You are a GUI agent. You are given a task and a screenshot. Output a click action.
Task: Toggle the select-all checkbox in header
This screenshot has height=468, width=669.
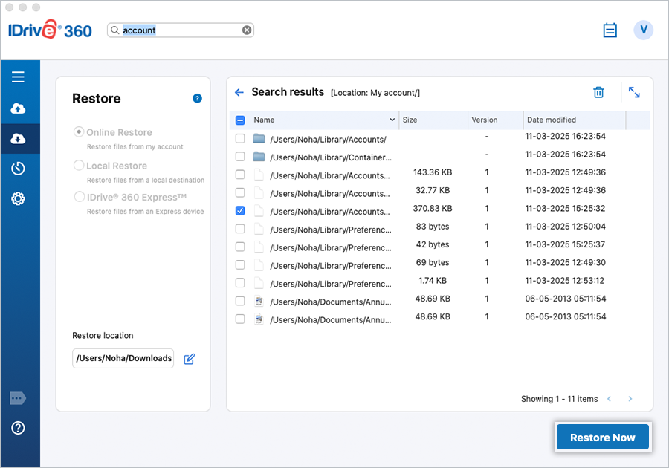coord(240,120)
